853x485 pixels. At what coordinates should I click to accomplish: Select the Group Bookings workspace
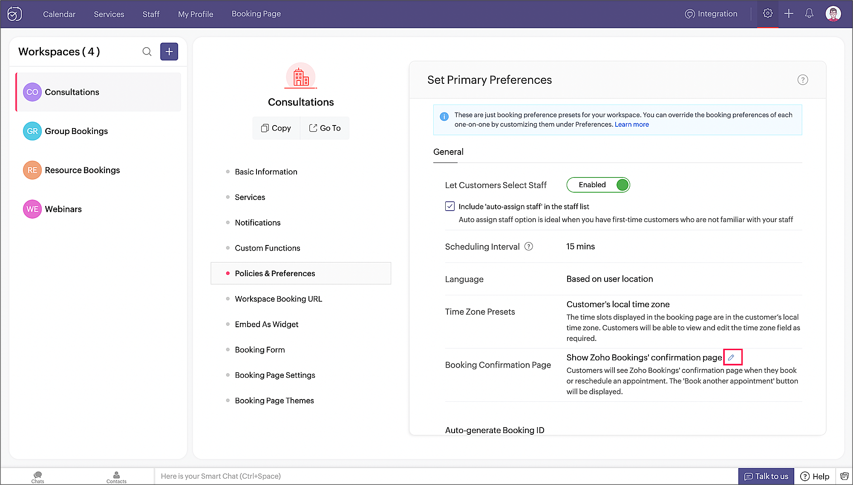(x=98, y=131)
